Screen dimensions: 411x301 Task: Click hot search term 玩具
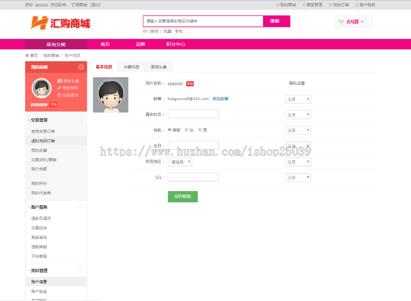(x=167, y=31)
